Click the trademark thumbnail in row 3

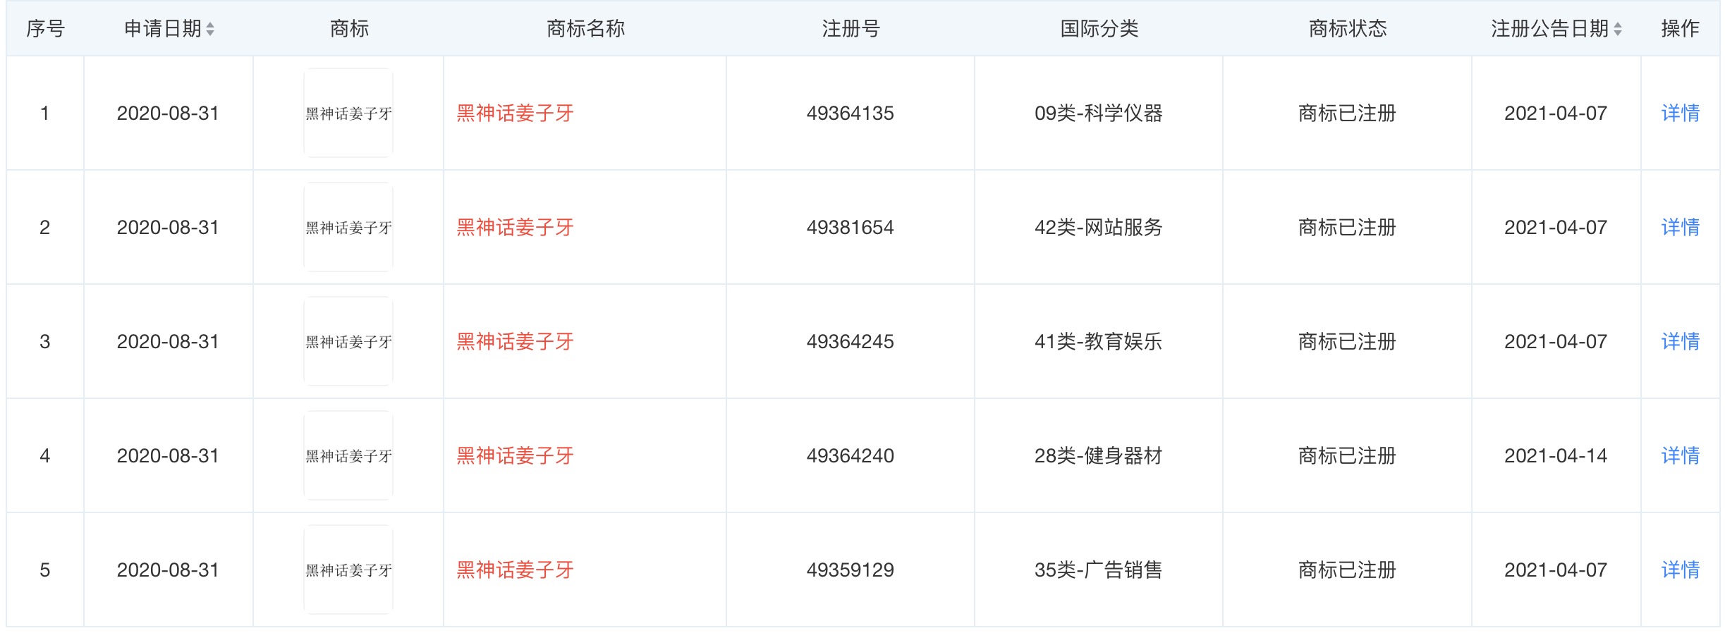click(x=348, y=341)
